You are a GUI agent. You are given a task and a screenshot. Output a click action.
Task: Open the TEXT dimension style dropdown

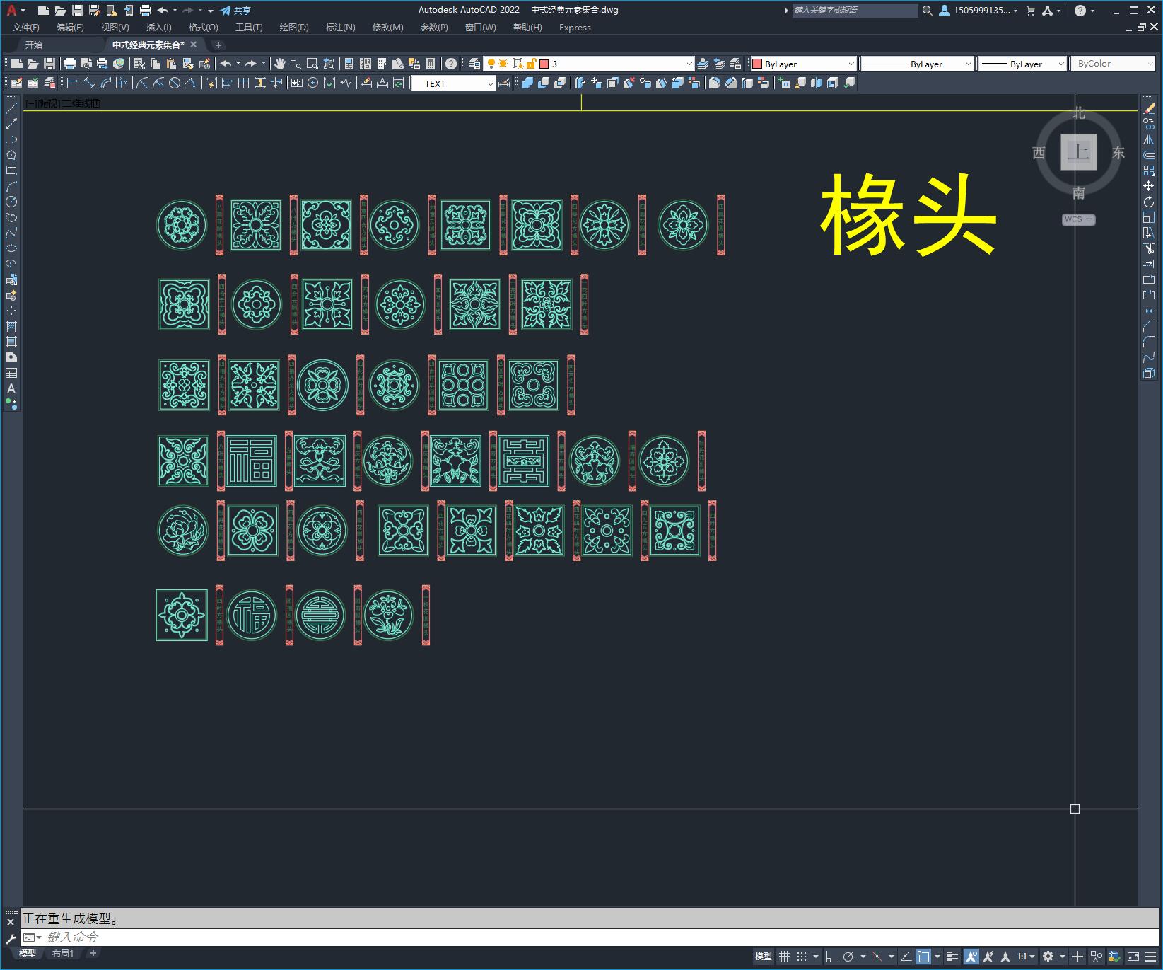453,83
